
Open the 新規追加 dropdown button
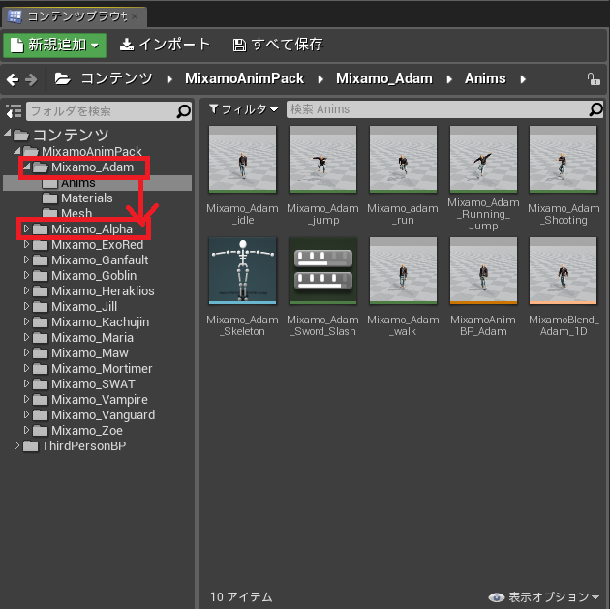(54, 46)
